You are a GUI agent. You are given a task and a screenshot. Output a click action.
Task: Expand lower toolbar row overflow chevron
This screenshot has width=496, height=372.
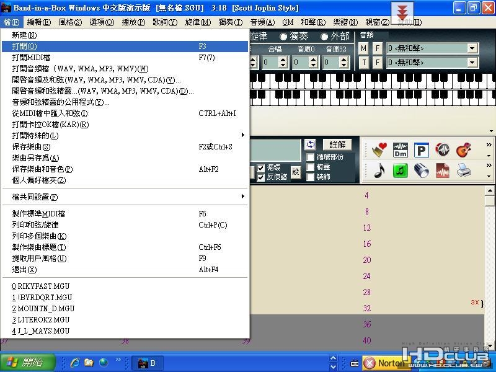(489, 165)
